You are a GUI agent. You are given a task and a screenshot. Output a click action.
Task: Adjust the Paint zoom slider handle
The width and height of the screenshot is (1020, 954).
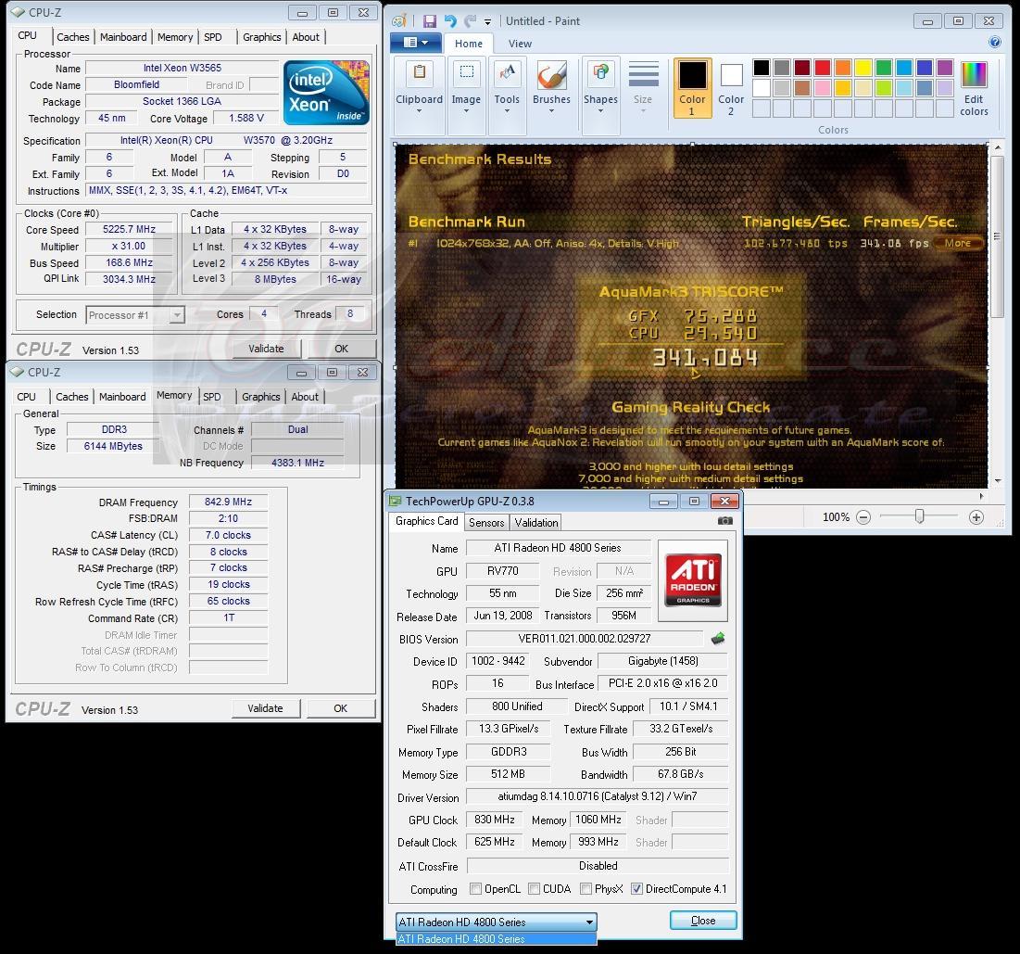(x=919, y=516)
